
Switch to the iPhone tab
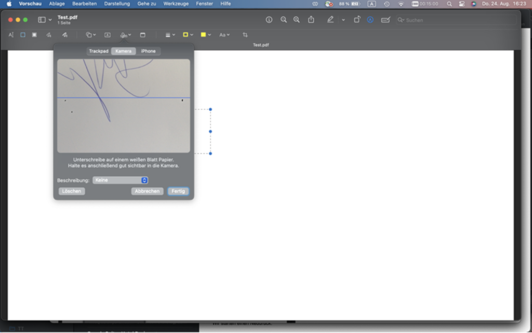point(148,51)
